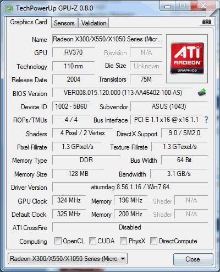The width and height of the screenshot is (220, 272).
Task: Click the Close button
Action: pos(193,259)
